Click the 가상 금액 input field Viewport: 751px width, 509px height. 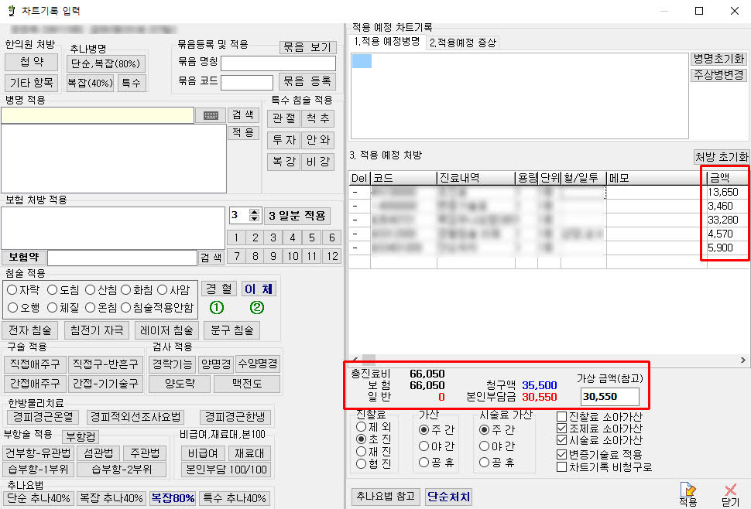pyautogui.click(x=609, y=397)
